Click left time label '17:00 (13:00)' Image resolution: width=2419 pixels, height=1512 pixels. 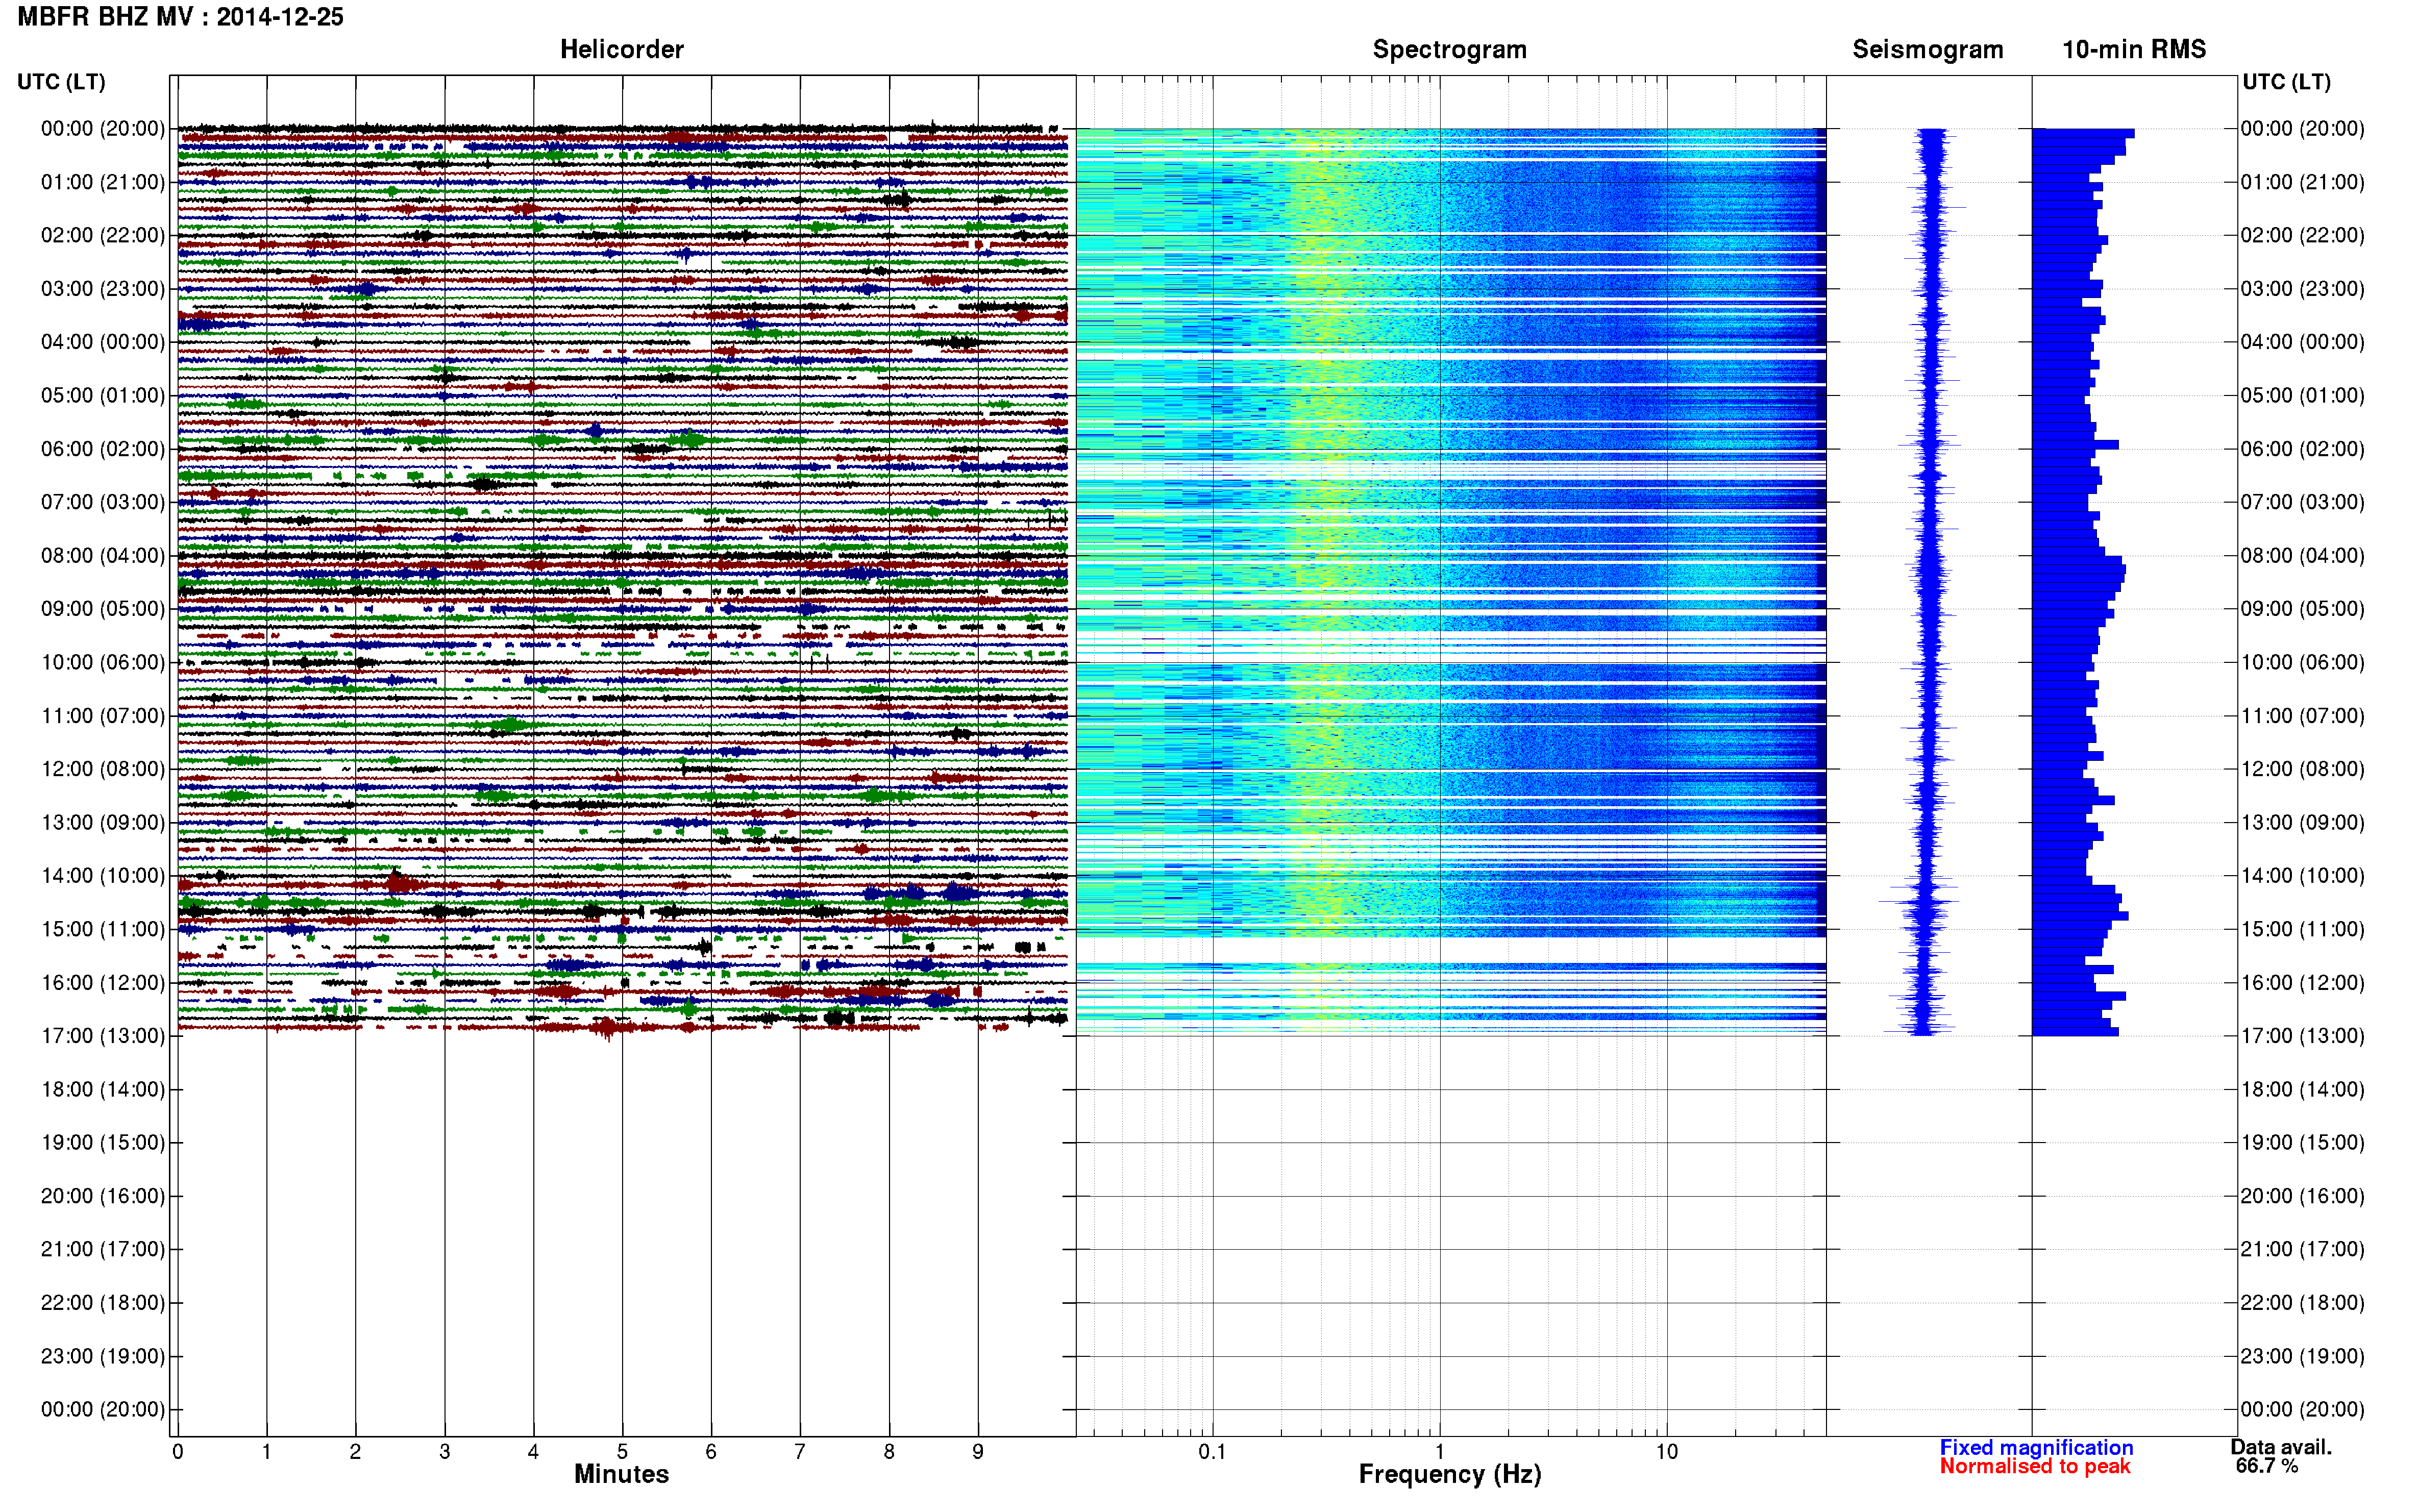tap(103, 1036)
